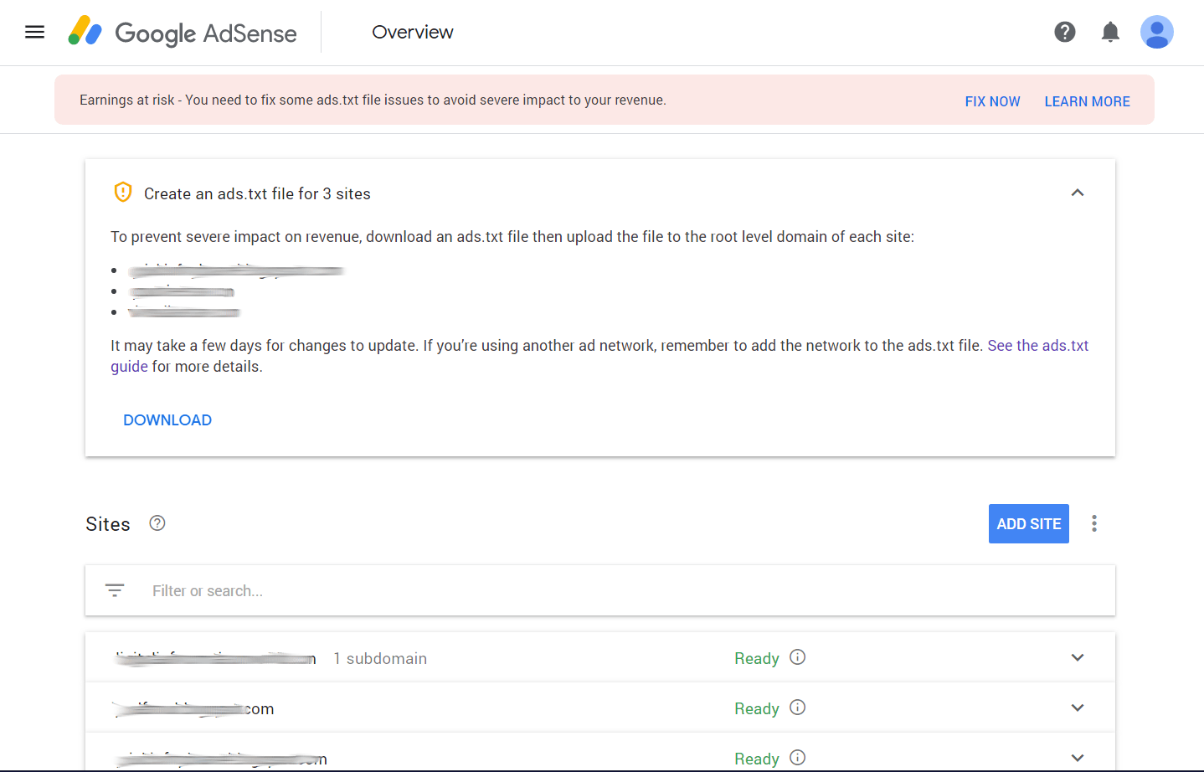Open the Help question mark icon
Viewport: 1204px width, 772px height.
[x=1065, y=32]
